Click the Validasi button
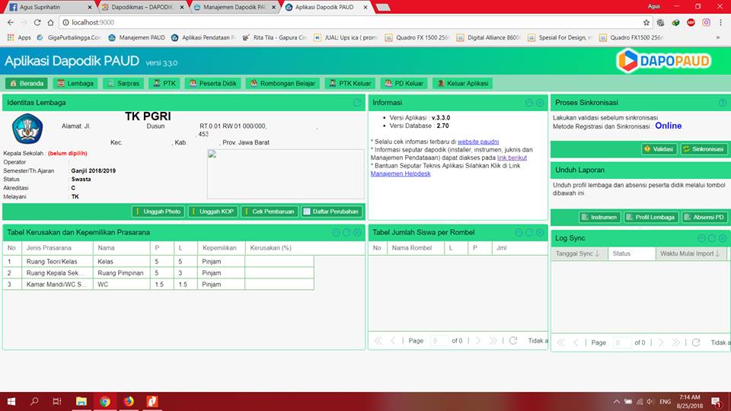This screenshot has width=731, height=411. [x=659, y=149]
